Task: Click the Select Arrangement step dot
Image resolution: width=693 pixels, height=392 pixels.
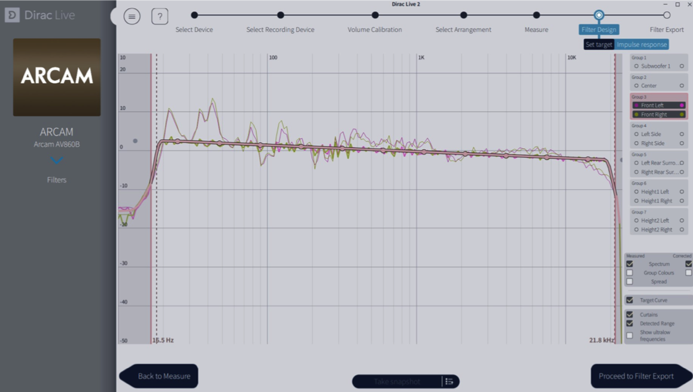Action: click(x=463, y=15)
